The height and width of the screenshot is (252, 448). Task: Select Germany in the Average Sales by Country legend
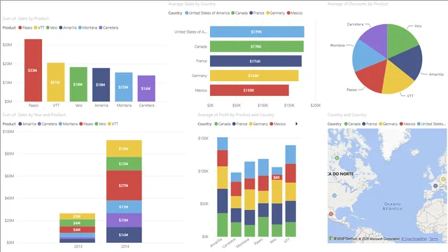[x=275, y=13]
